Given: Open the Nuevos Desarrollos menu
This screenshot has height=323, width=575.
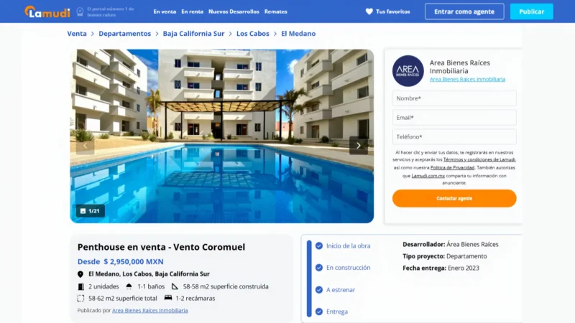Looking at the screenshot, I should pyautogui.click(x=234, y=11).
